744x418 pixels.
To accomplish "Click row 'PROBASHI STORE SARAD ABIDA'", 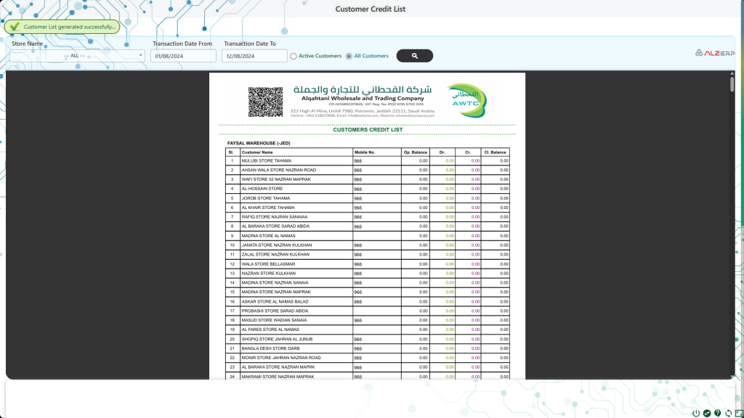I will tap(368, 311).
